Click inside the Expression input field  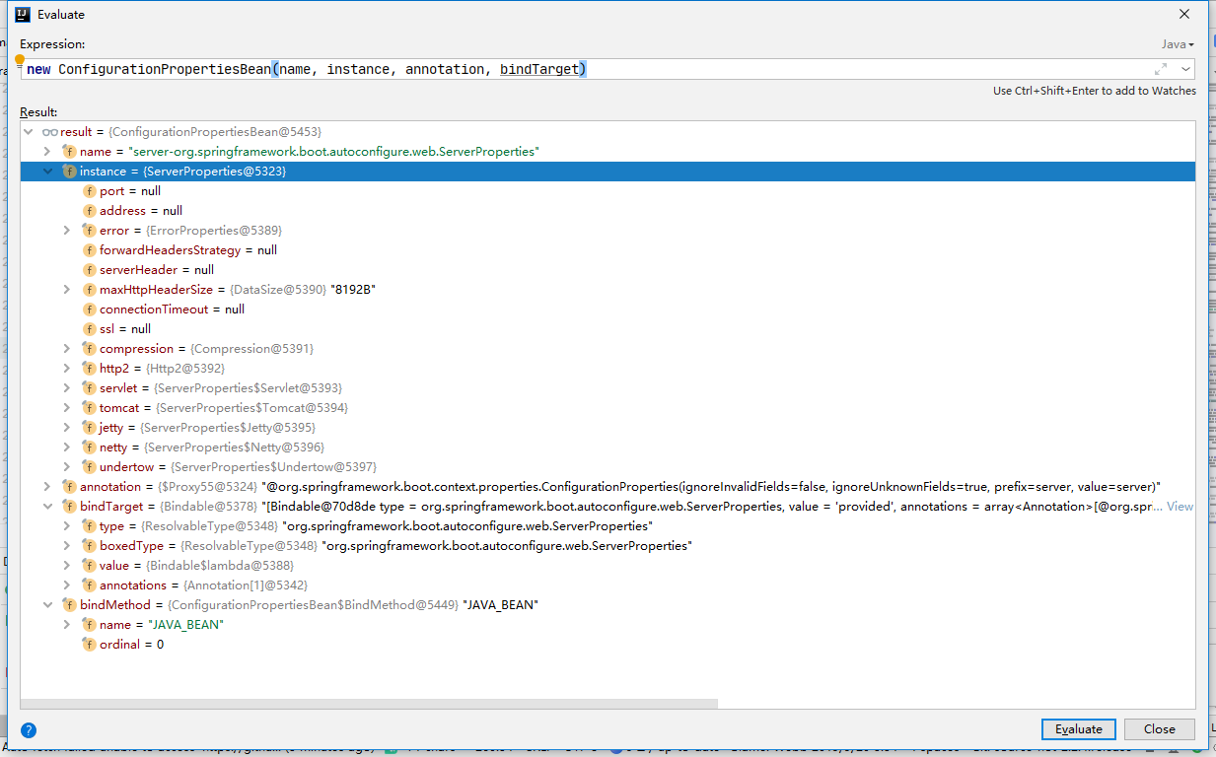pyautogui.click(x=789, y=69)
